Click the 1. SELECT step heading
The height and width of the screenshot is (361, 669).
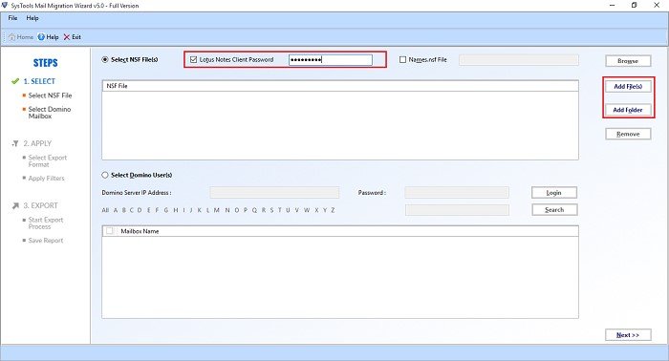tap(39, 81)
